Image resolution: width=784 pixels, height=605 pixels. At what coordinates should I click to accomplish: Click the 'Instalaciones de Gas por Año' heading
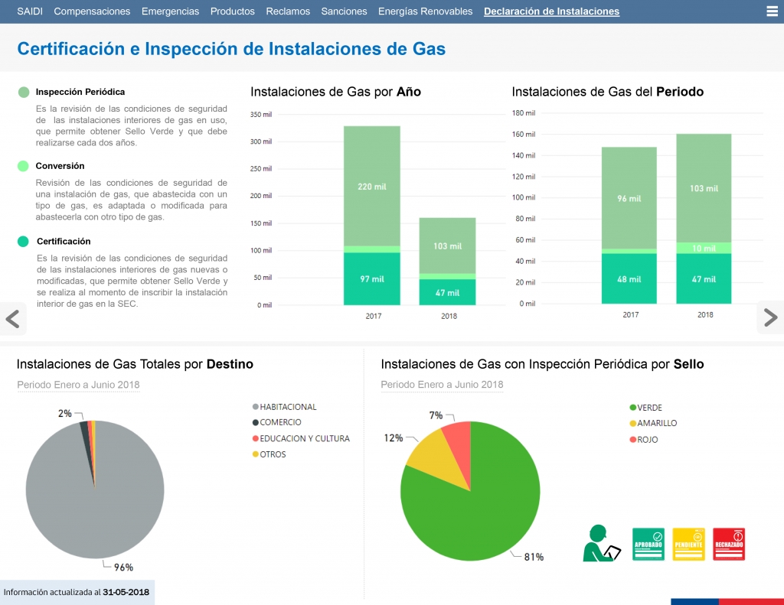[335, 92]
